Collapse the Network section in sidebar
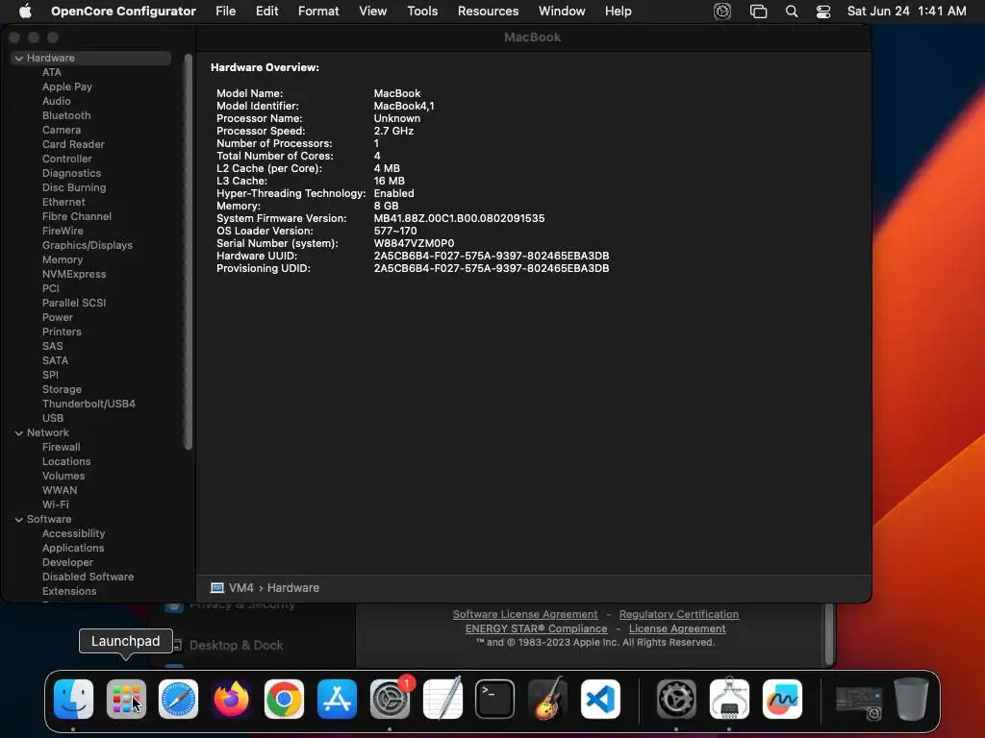Image resolution: width=985 pixels, height=738 pixels. click(x=19, y=433)
